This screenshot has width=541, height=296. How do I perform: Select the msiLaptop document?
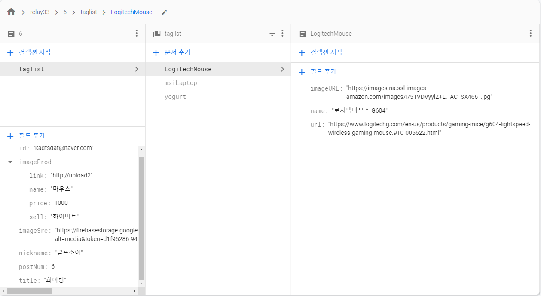[x=218, y=83]
